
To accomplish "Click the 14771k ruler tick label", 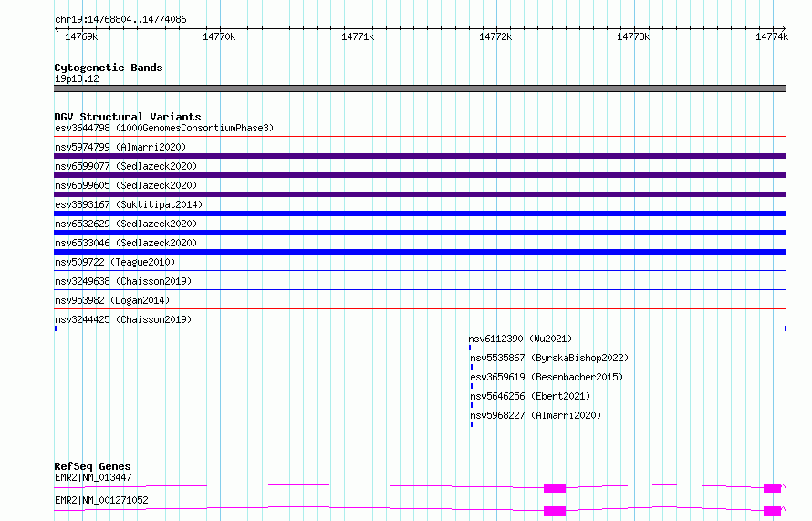I will 358,36.
